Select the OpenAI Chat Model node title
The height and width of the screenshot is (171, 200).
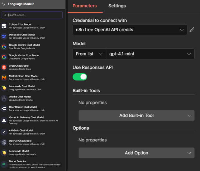coord(20,141)
